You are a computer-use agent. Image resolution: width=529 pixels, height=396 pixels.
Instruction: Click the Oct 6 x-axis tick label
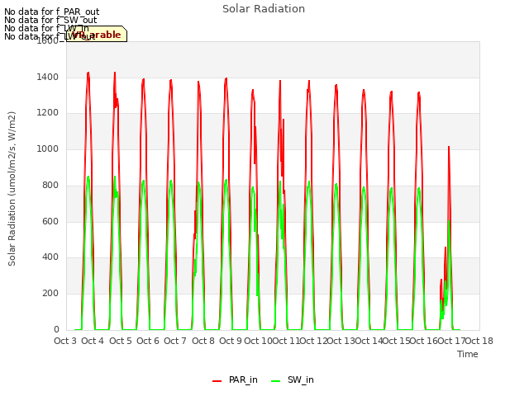pyautogui.click(x=148, y=341)
